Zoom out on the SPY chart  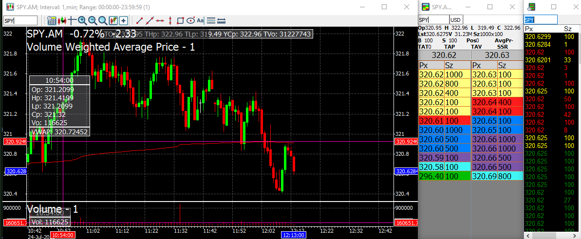(x=93, y=21)
